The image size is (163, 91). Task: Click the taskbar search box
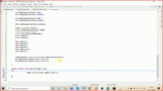(28, 88)
